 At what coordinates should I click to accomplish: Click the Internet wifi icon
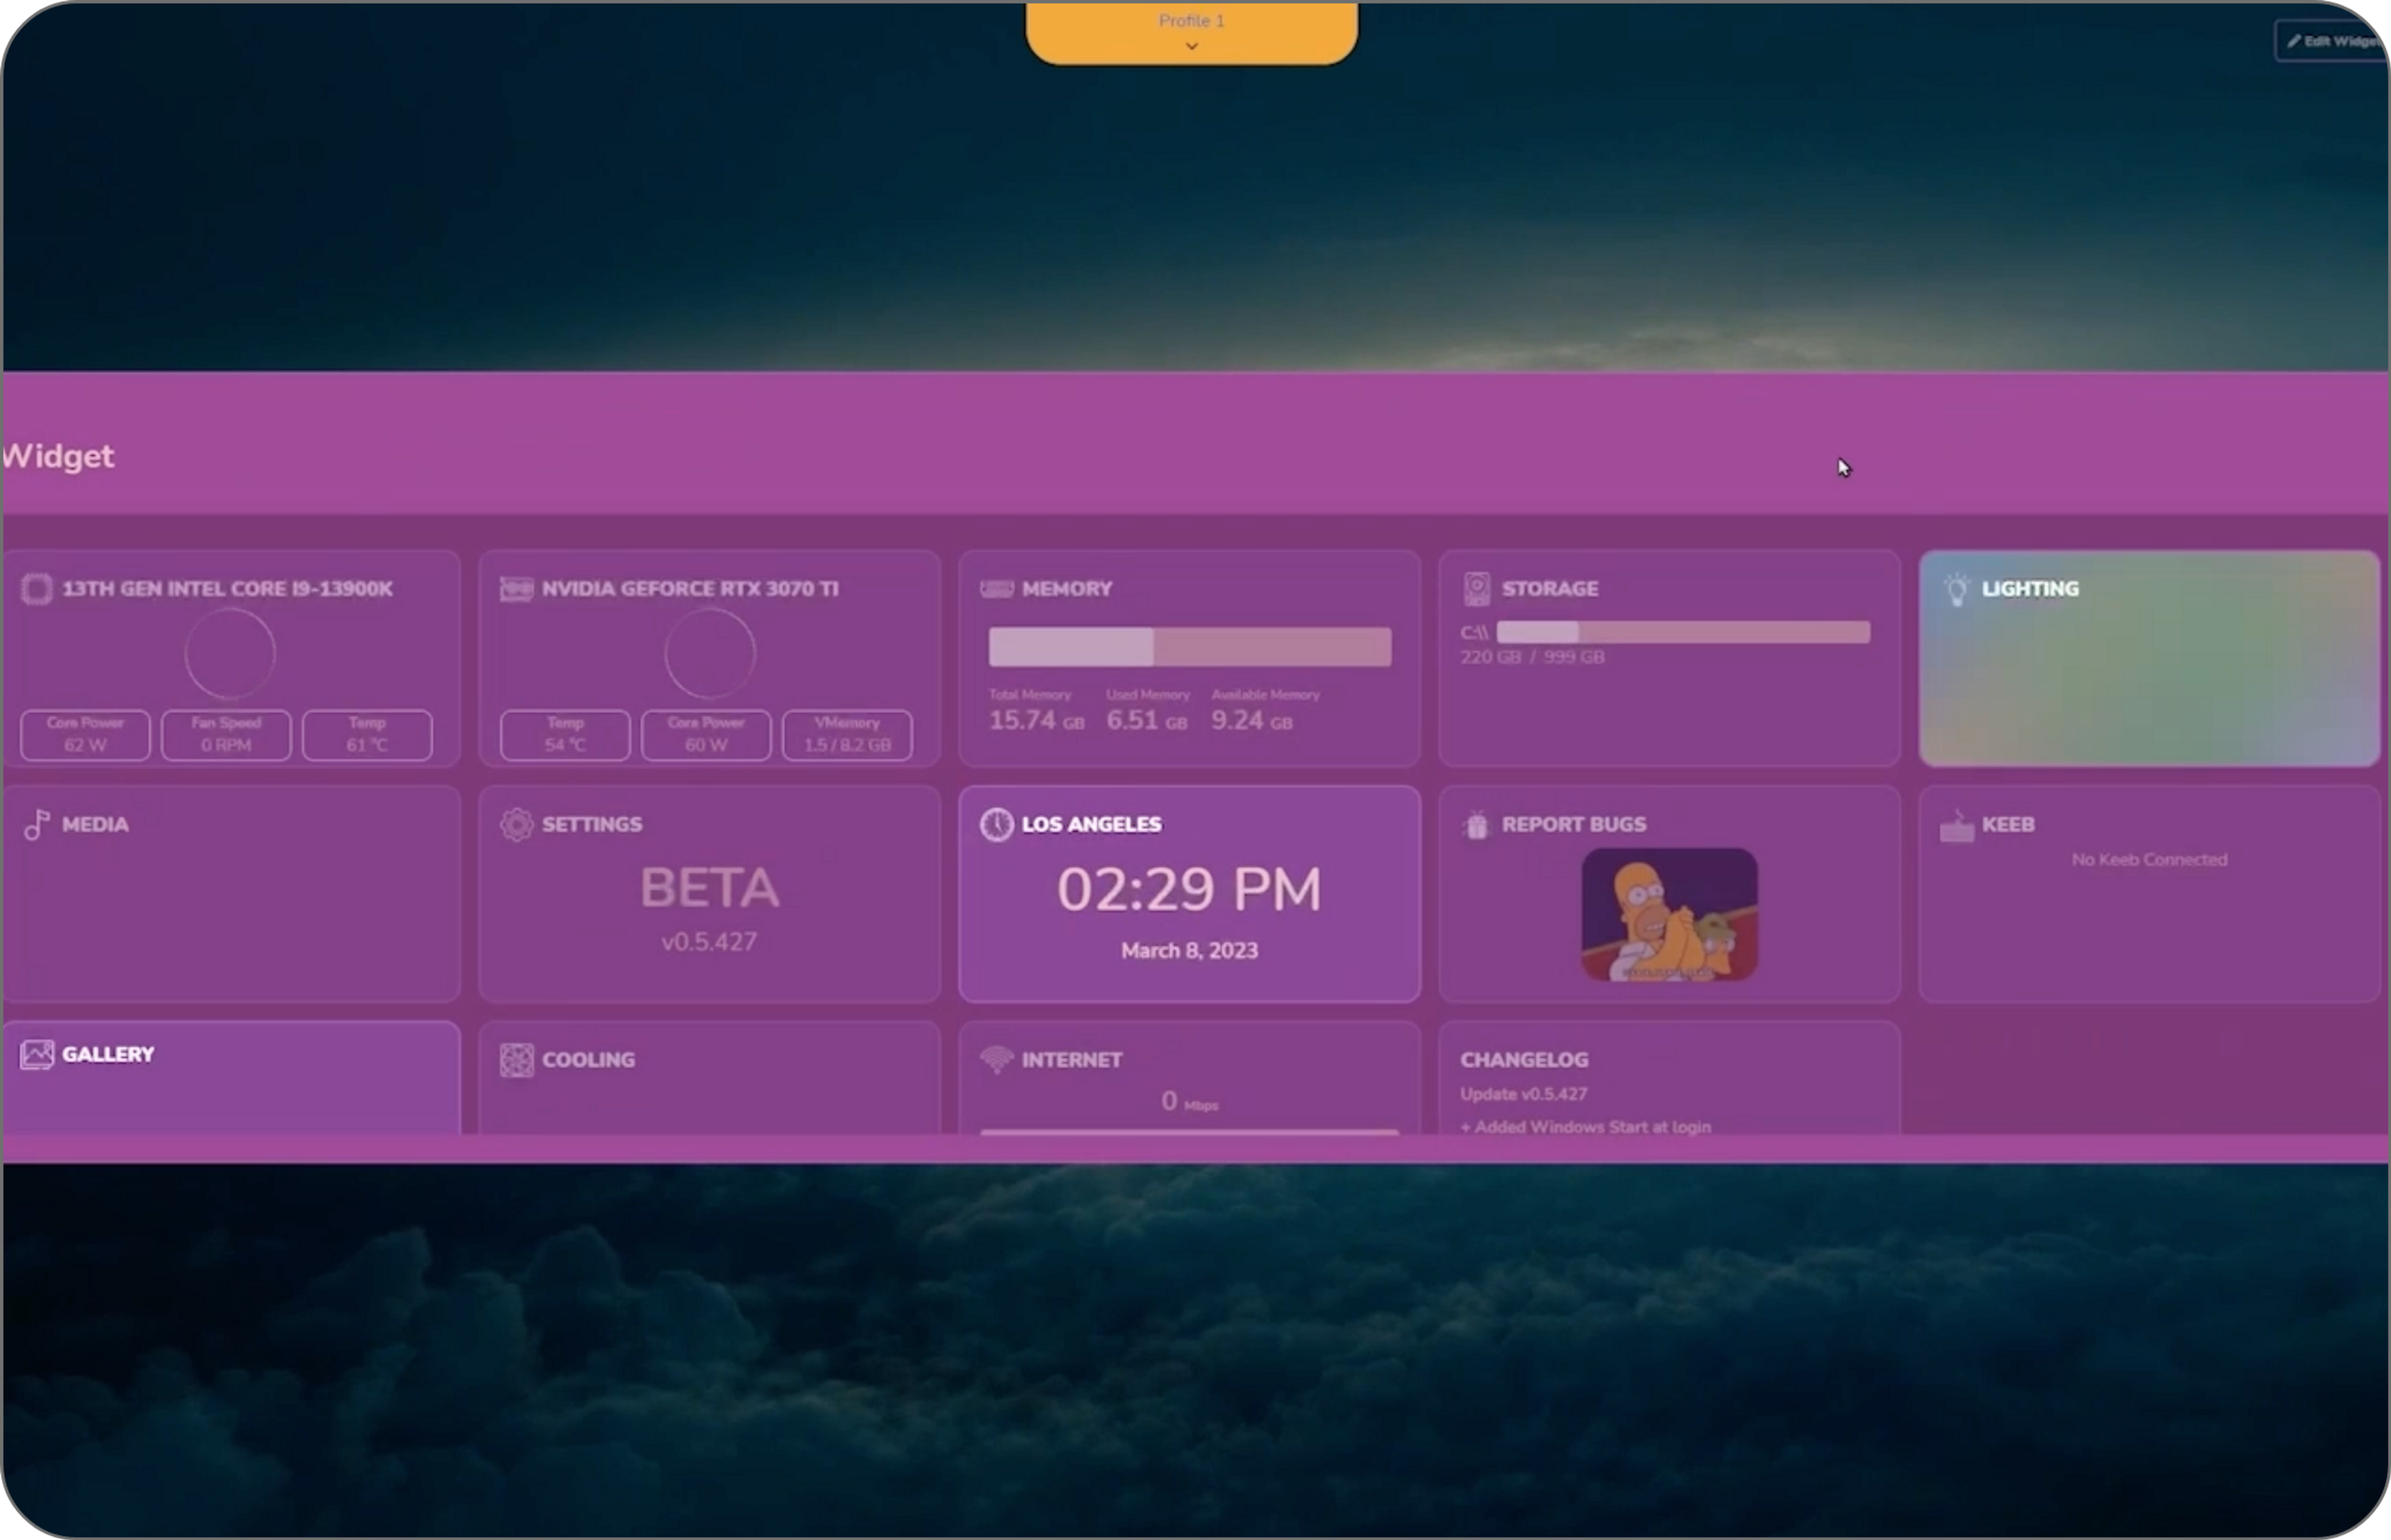(996, 1059)
